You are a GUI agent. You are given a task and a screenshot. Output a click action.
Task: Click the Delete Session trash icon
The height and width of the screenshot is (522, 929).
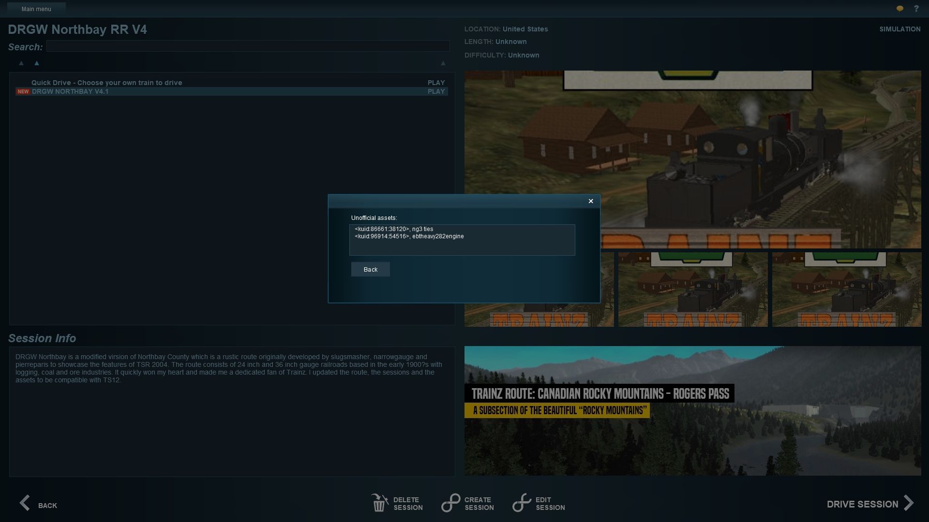(379, 503)
